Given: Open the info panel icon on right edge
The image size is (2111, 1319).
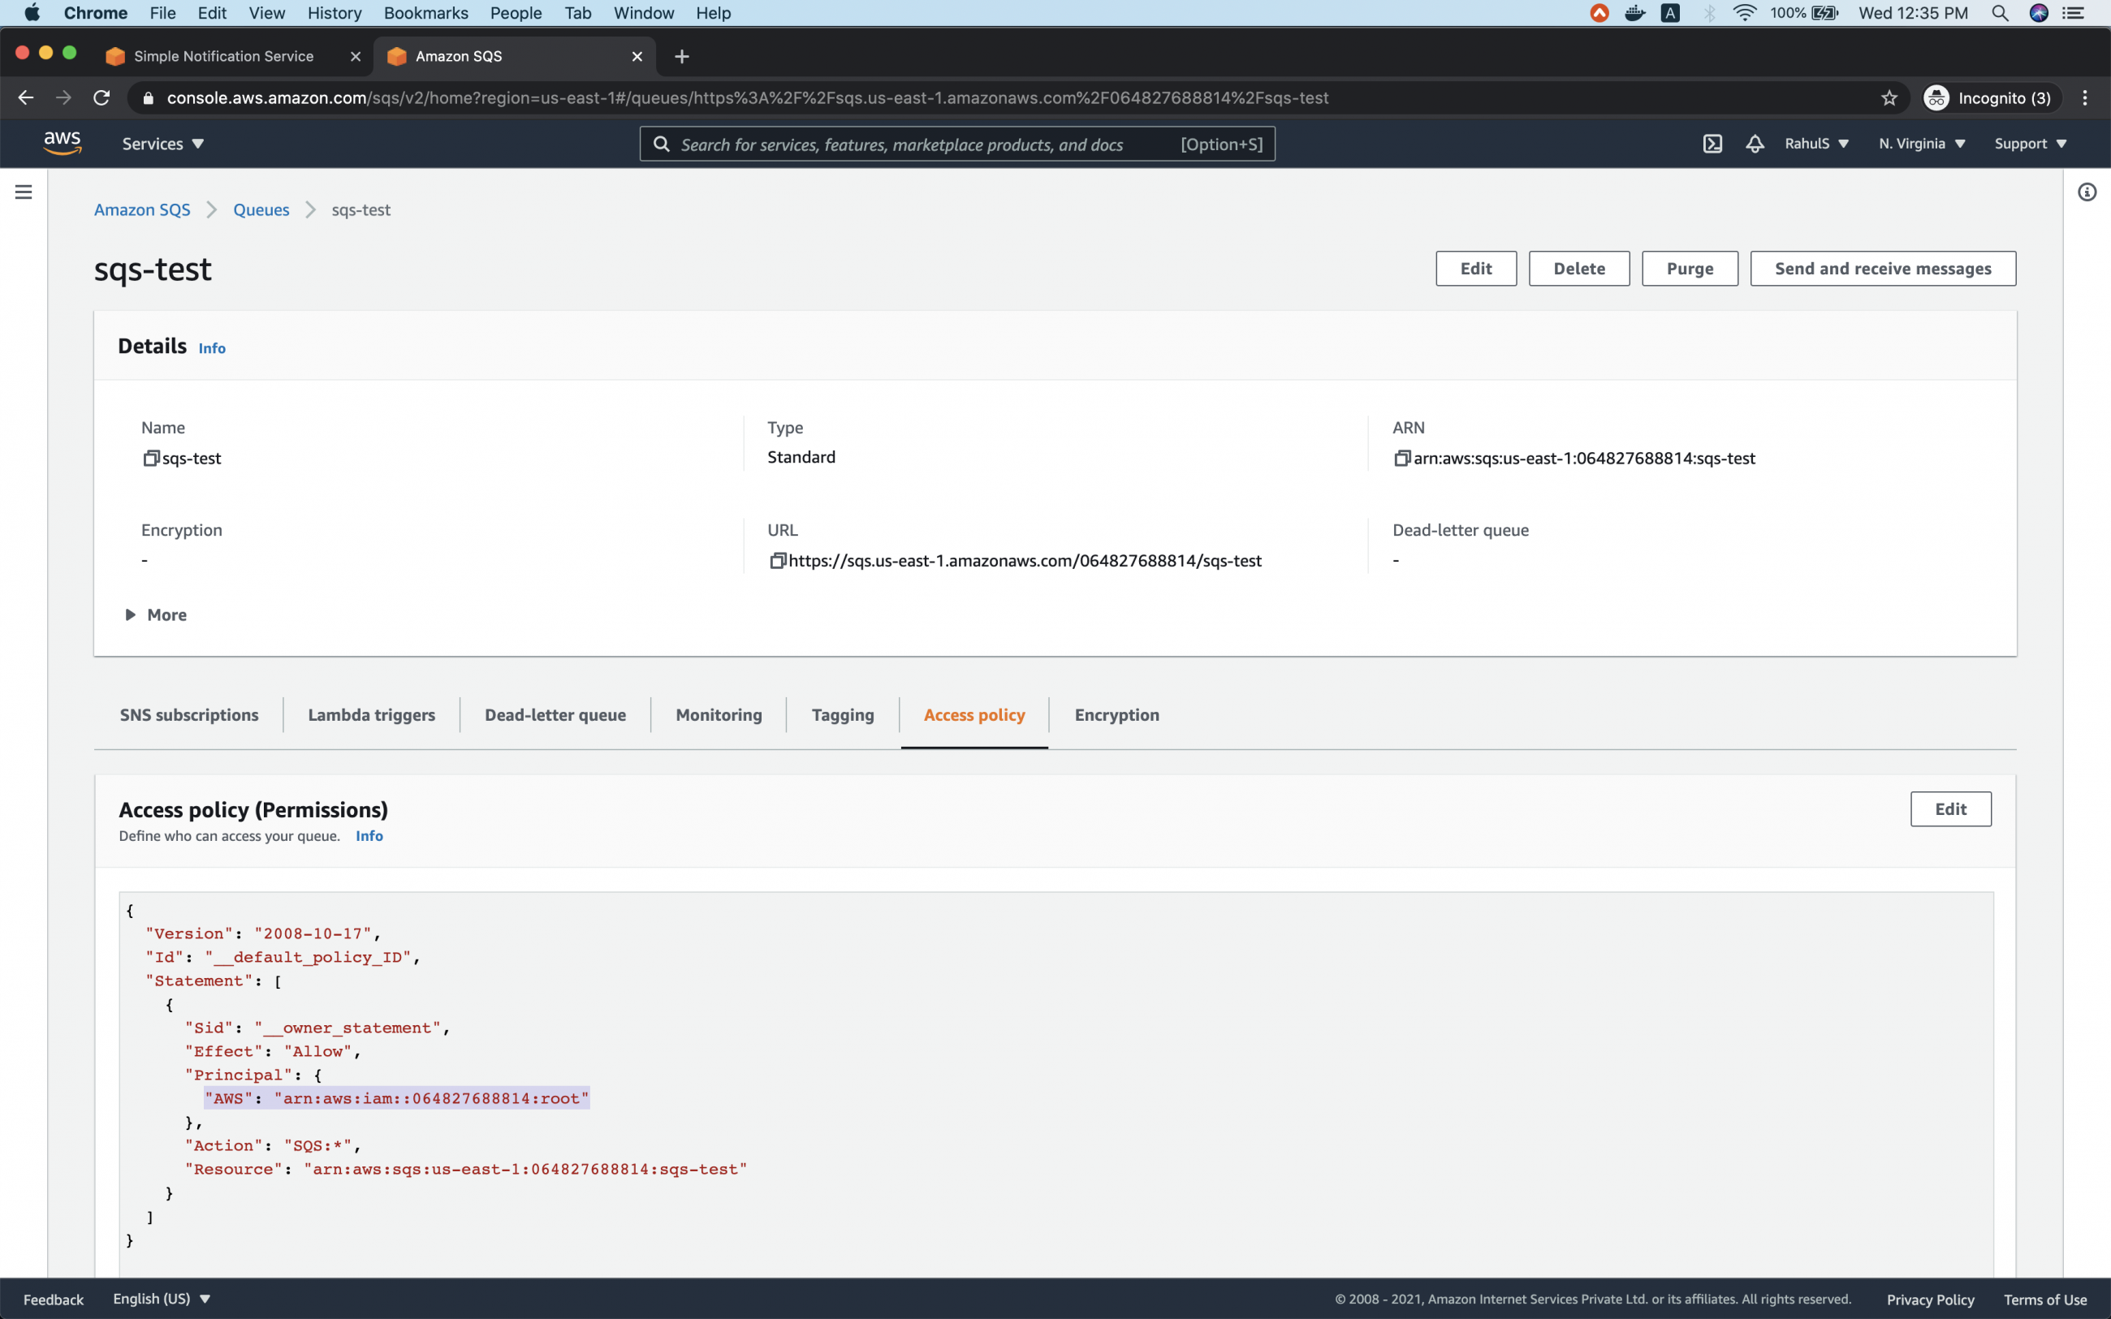Looking at the screenshot, I should tap(2087, 191).
